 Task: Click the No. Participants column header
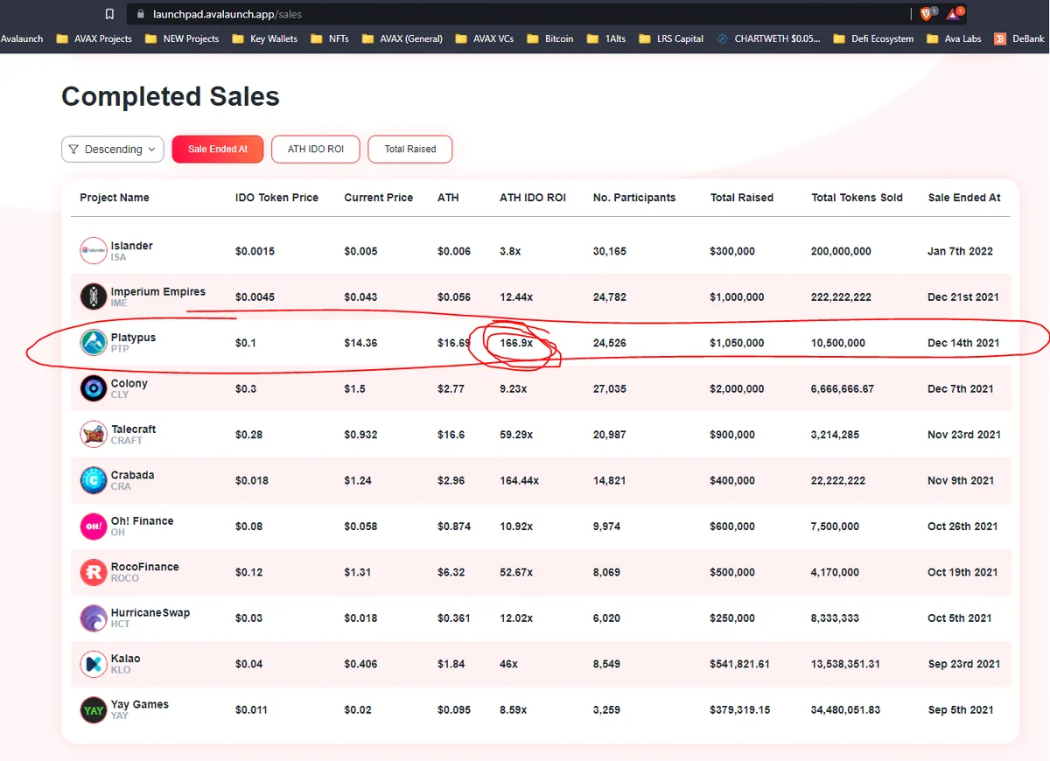tap(634, 198)
